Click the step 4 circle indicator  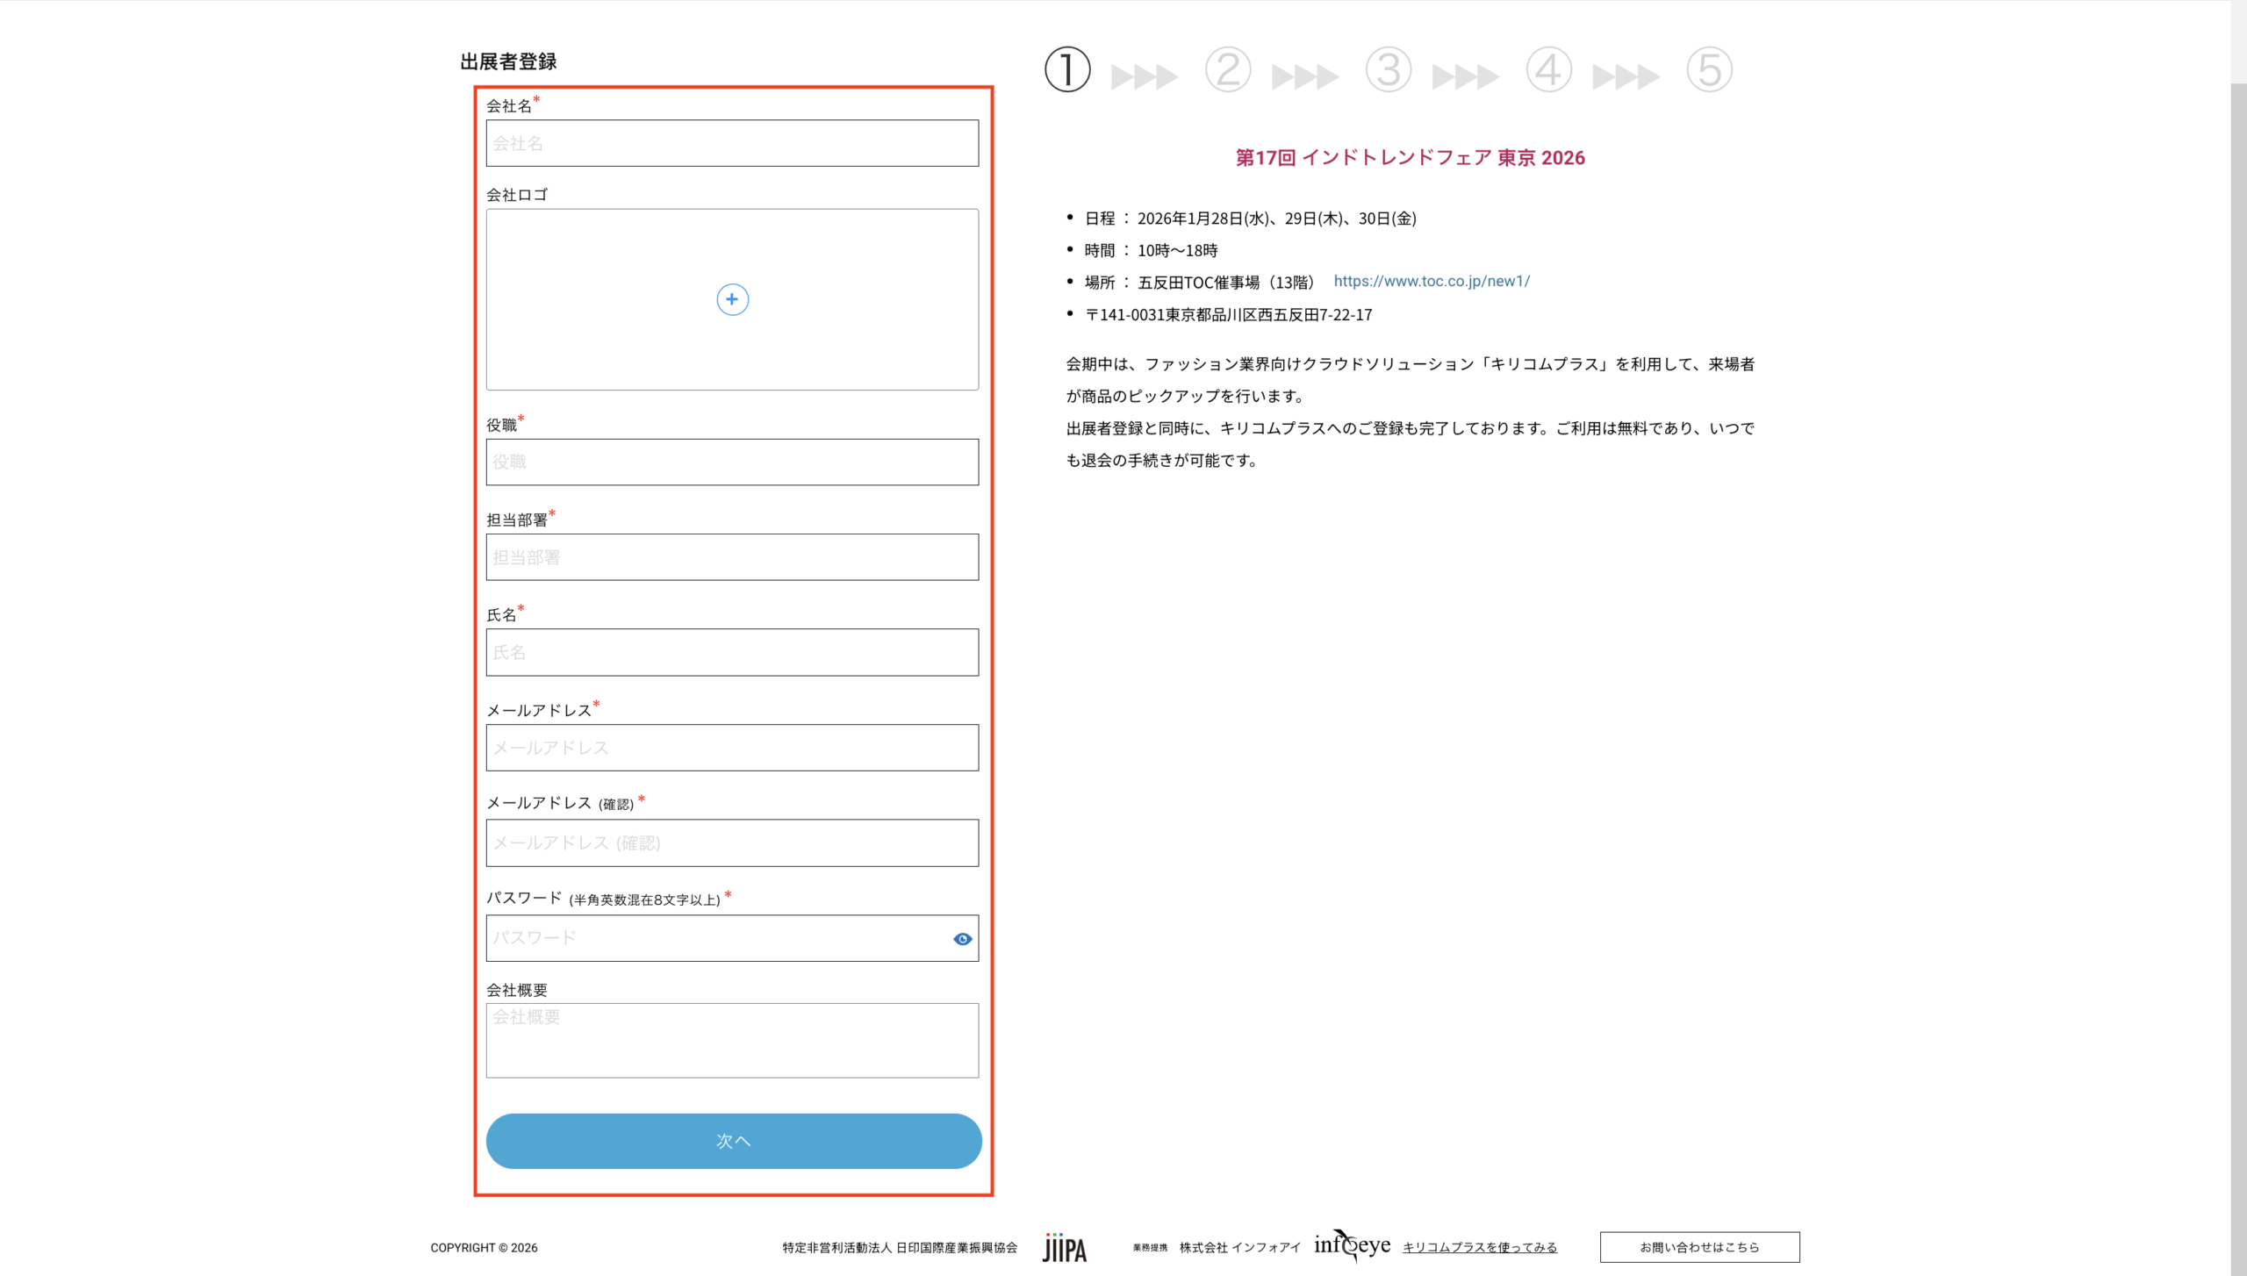(x=1549, y=70)
